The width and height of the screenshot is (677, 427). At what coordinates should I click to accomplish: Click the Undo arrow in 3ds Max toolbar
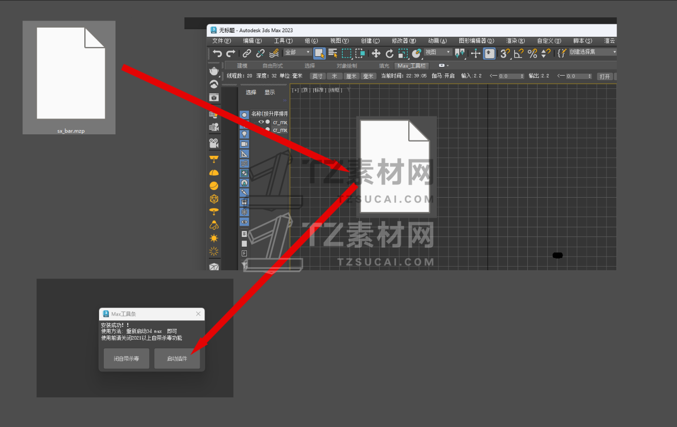click(x=217, y=53)
